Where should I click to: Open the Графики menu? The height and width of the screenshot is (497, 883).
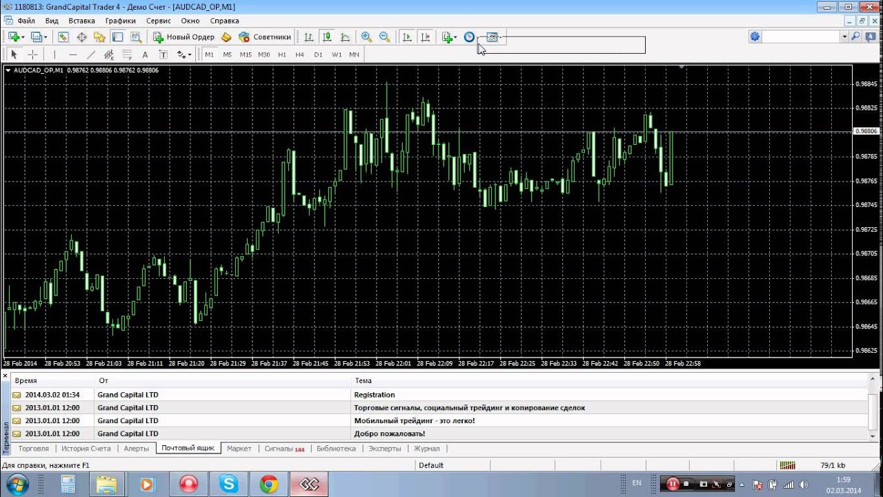tap(121, 21)
